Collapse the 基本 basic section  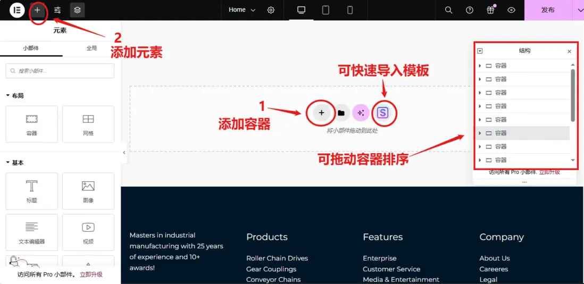[x=15, y=163]
